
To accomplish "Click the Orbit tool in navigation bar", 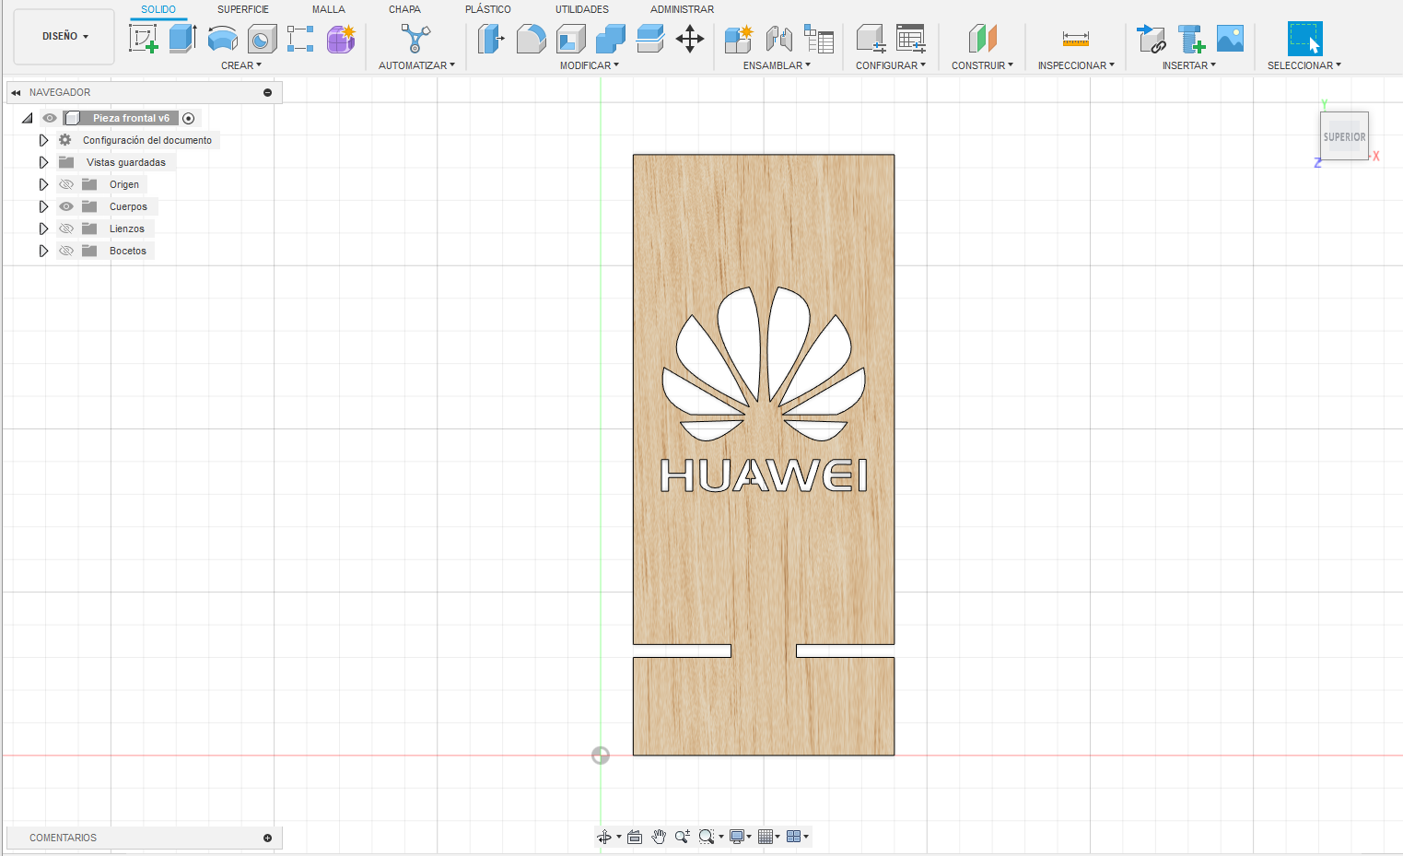I will (x=603, y=837).
